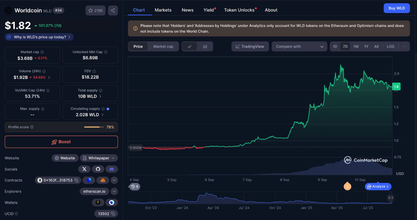Open the Compare with dropdown
Screen dimensions: 417x220
point(300,46)
